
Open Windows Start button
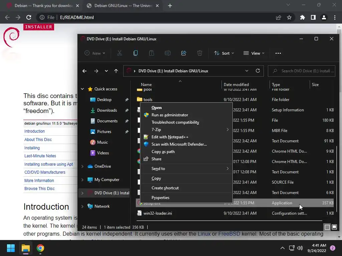(x=11, y=248)
